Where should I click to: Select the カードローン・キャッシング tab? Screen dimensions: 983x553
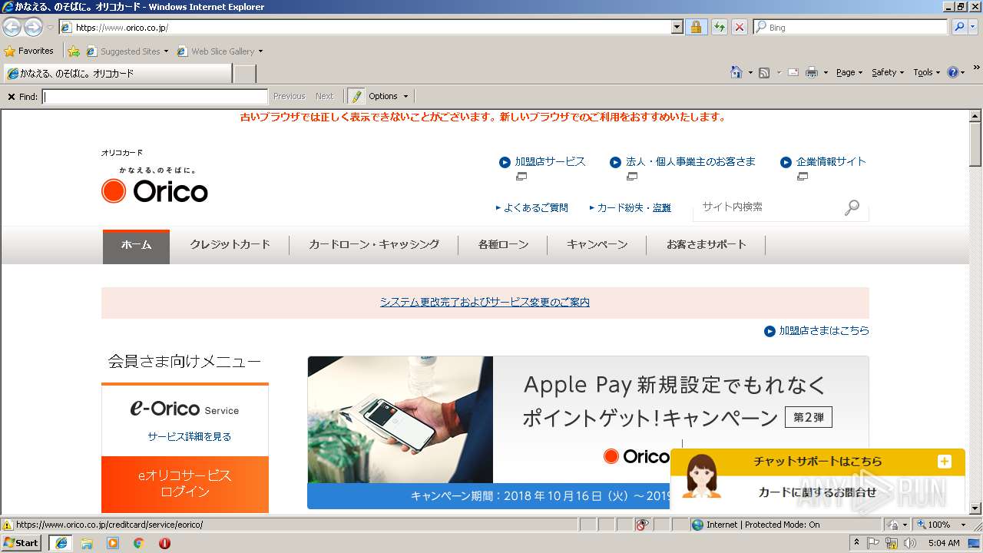tap(374, 244)
